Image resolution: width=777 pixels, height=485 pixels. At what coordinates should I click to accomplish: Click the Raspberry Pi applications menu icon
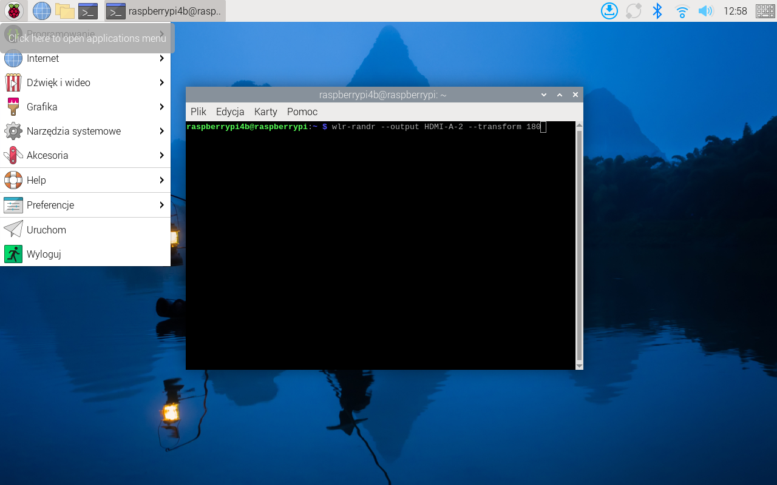13,11
